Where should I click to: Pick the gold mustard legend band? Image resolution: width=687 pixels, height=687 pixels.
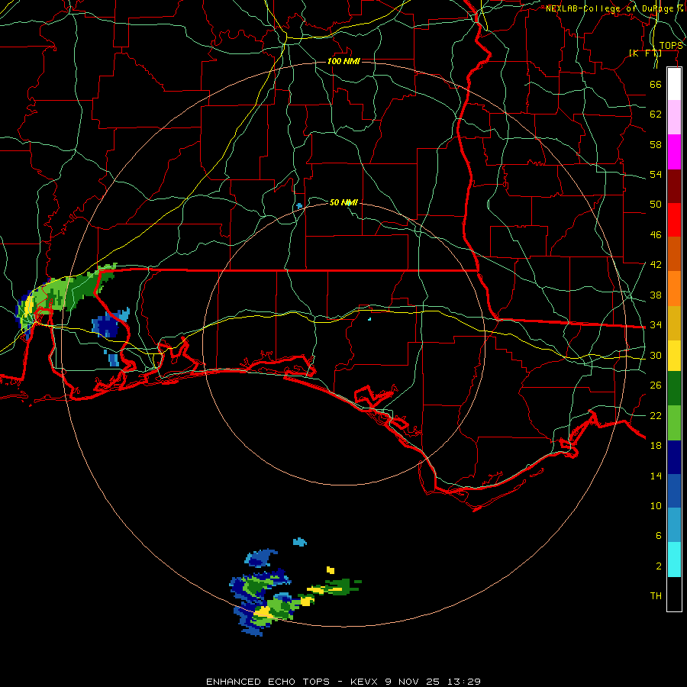[674, 323]
